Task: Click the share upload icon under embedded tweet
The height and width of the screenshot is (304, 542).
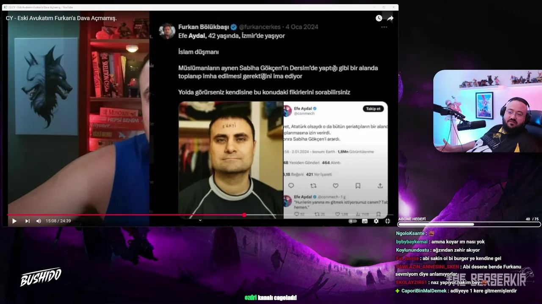Action: [x=380, y=185]
